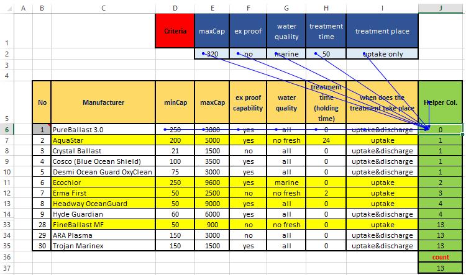Viewport: 466px width, 275px height.
Task: Click the Ecochlor cell
Action: click(x=103, y=183)
